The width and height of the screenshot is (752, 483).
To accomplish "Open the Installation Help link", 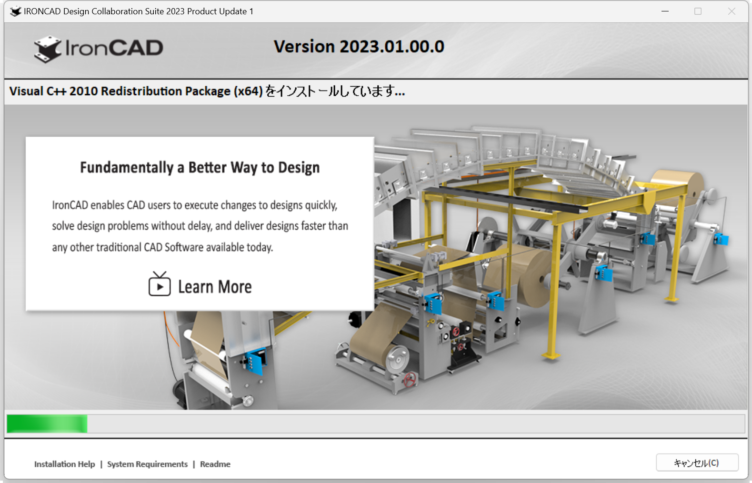I will 65,464.
